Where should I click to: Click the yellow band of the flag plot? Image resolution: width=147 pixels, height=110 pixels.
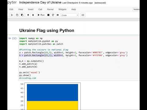pos(52,105)
